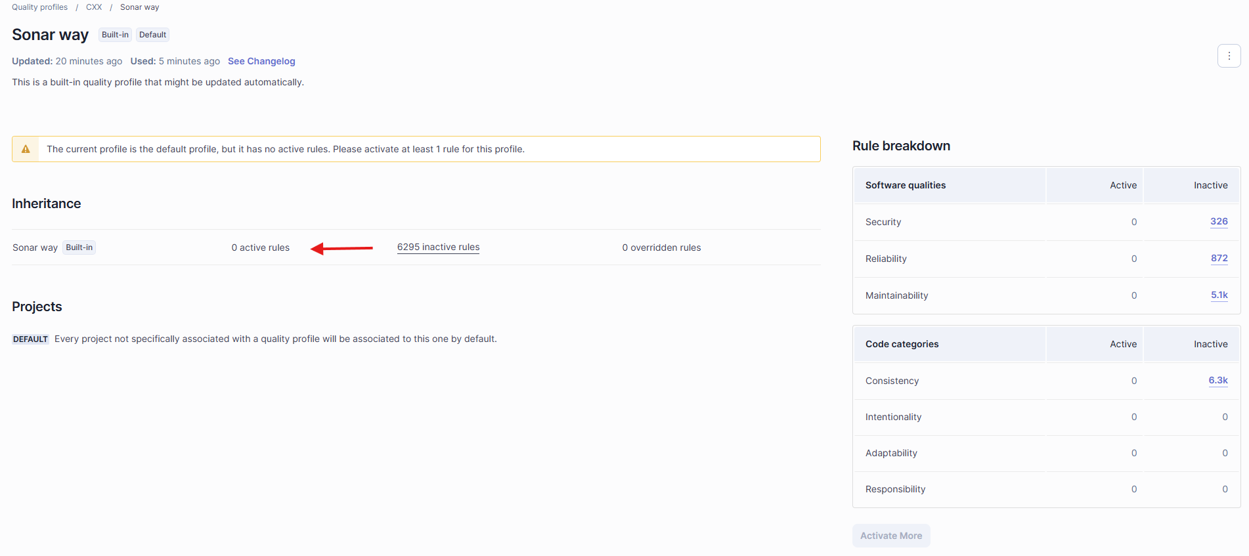Screen dimensions: 1249x556
Task: Open the three-dot actions menu
Action: click(1229, 56)
